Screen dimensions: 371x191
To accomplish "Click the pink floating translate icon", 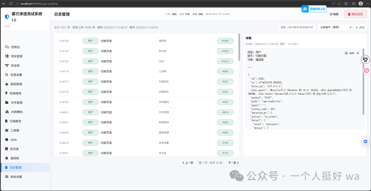I will point(366,70).
